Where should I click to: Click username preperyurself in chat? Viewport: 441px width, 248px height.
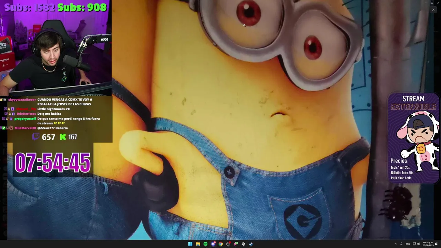point(25,119)
